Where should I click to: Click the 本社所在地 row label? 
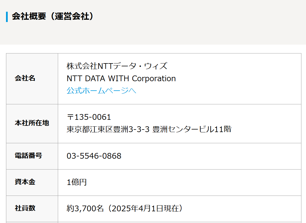pyautogui.click(x=32, y=123)
